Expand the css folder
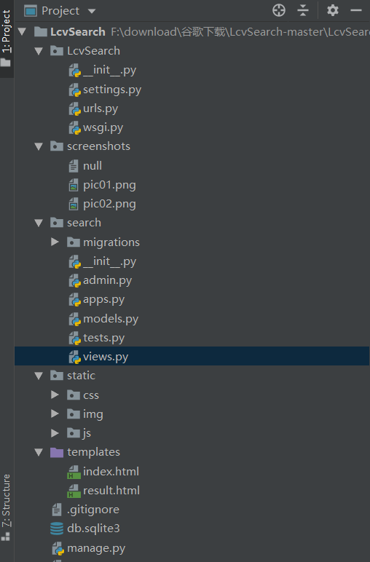Viewport: 370px width, 562px height. click(55, 395)
